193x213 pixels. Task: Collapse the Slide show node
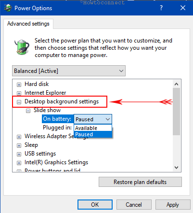[x=28, y=111]
